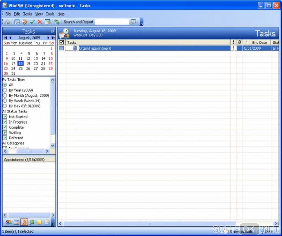
Task: Select By Week (Week 34) option
Action: 5,101
